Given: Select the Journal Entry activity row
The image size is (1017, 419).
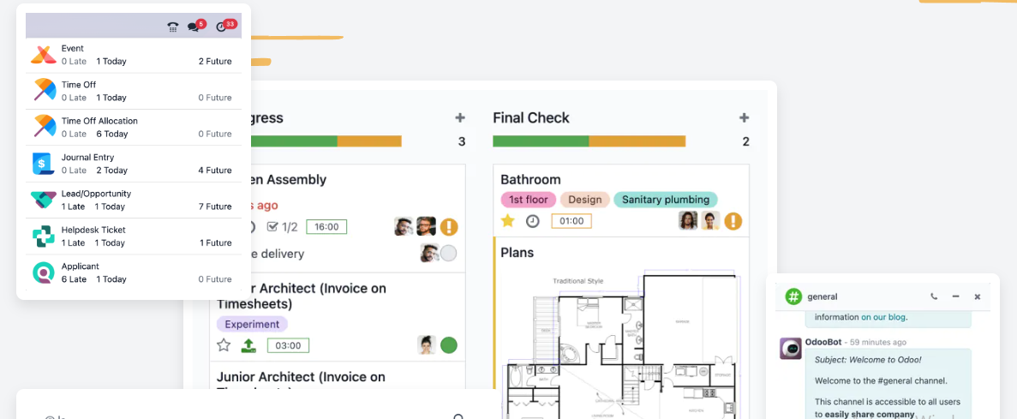Looking at the screenshot, I should coord(133,164).
